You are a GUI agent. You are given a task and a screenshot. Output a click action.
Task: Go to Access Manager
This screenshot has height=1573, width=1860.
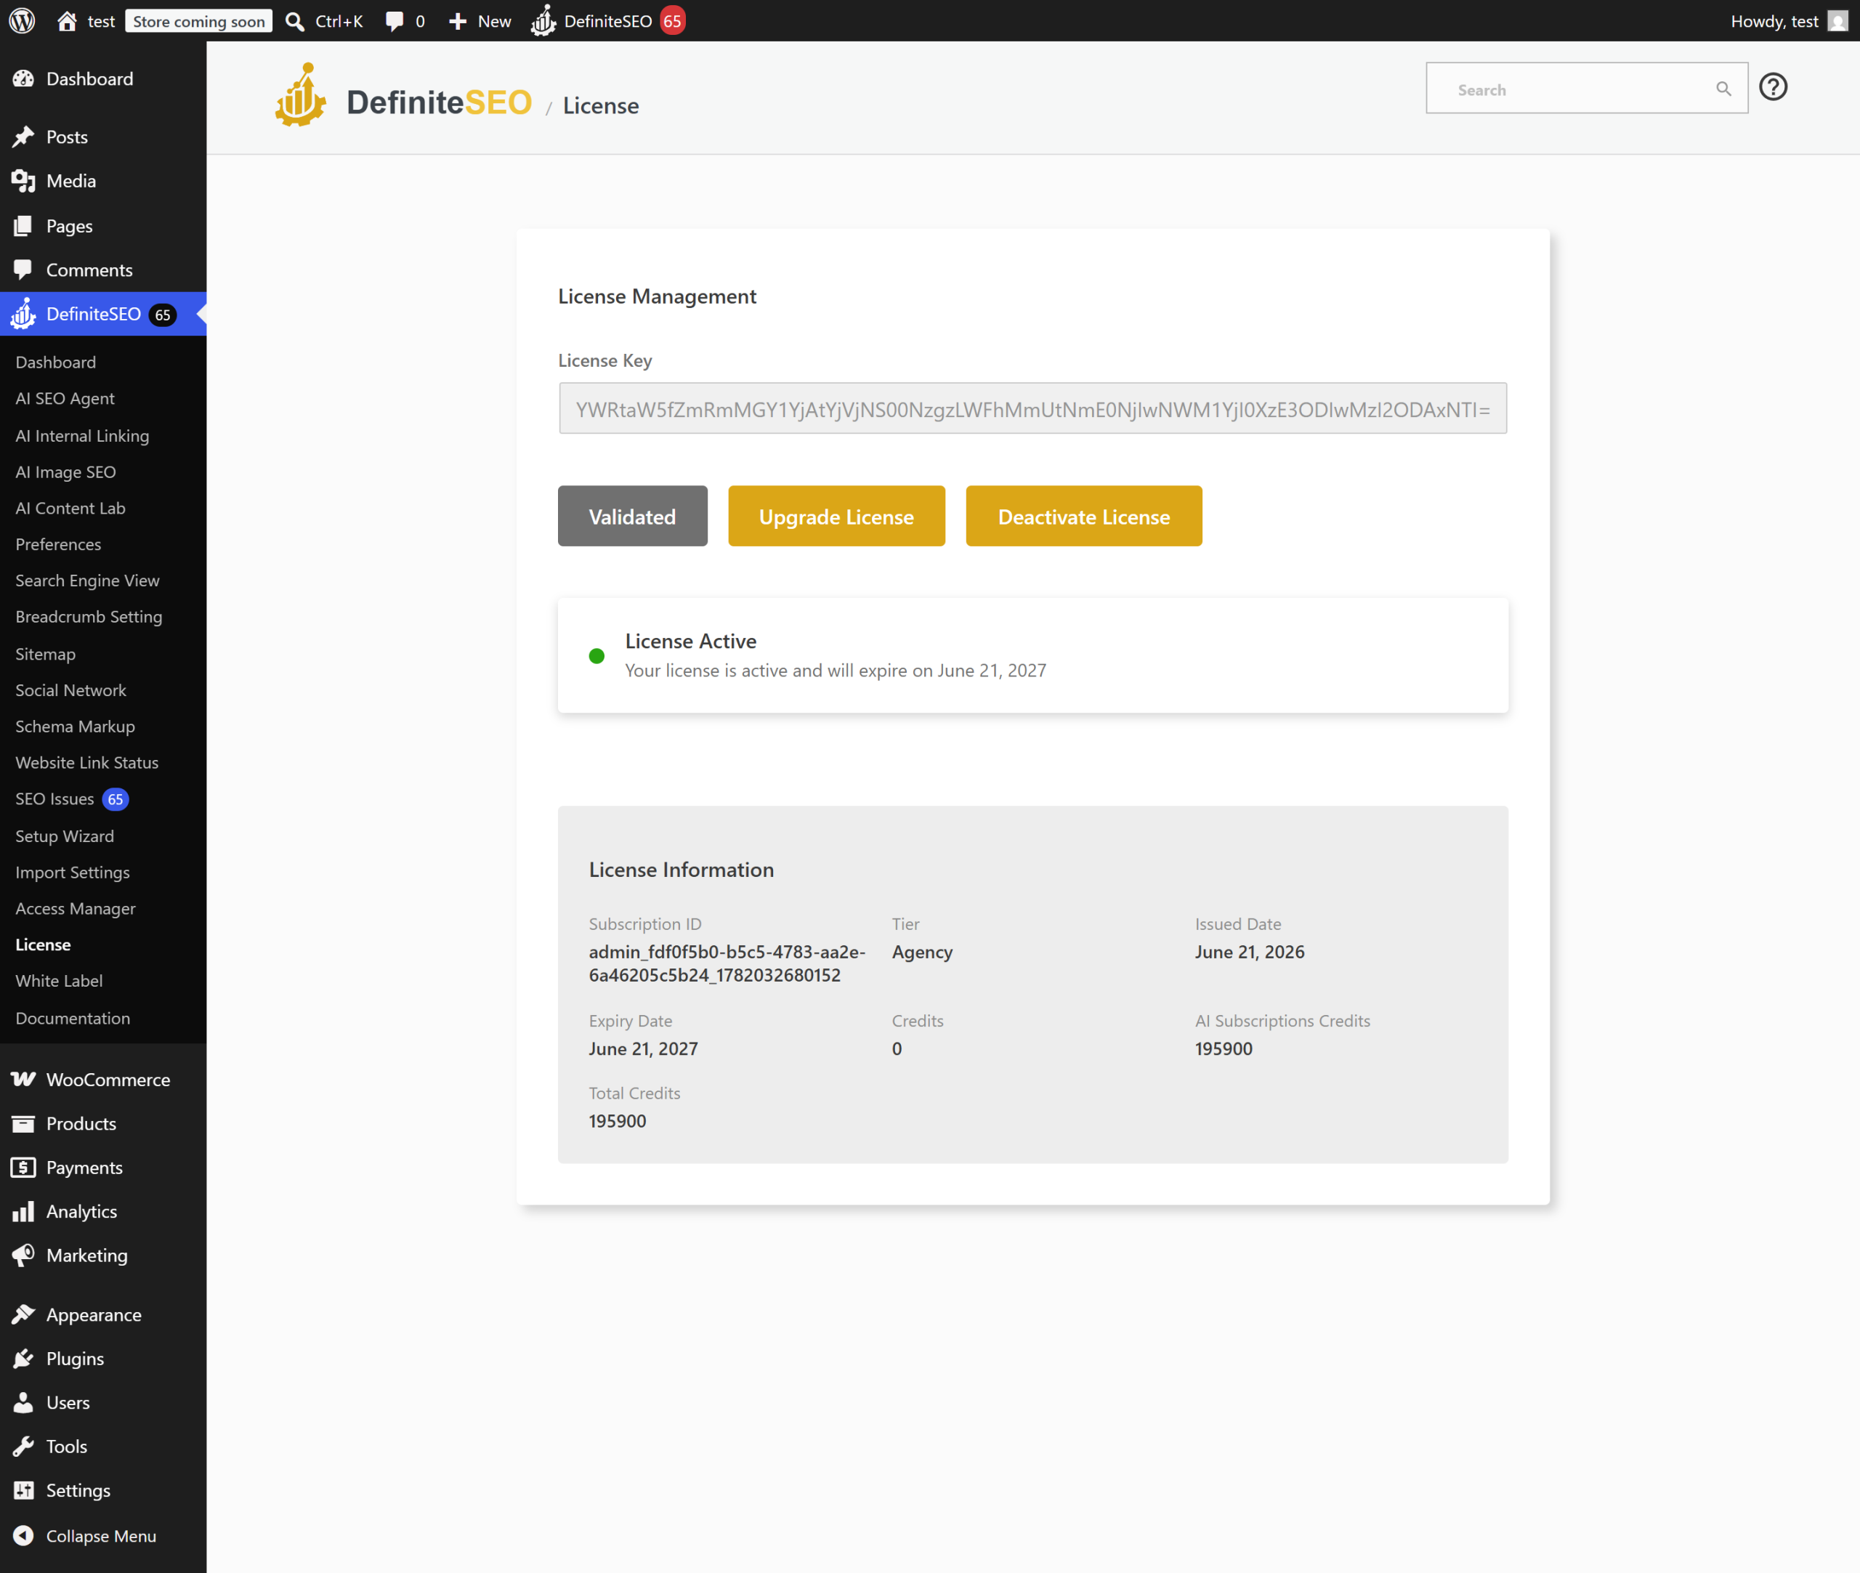coord(75,909)
